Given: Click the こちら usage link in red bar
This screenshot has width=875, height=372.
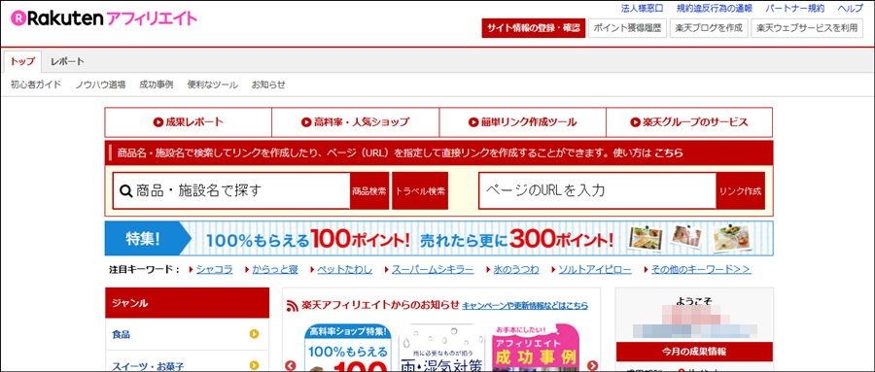Looking at the screenshot, I should click(669, 152).
